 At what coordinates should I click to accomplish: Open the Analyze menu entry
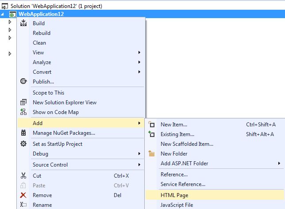[81, 62]
